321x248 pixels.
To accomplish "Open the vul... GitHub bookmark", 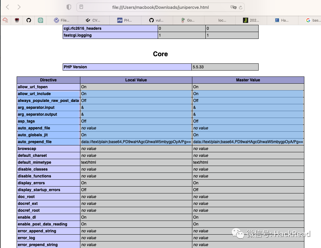I will tap(156, 20).
